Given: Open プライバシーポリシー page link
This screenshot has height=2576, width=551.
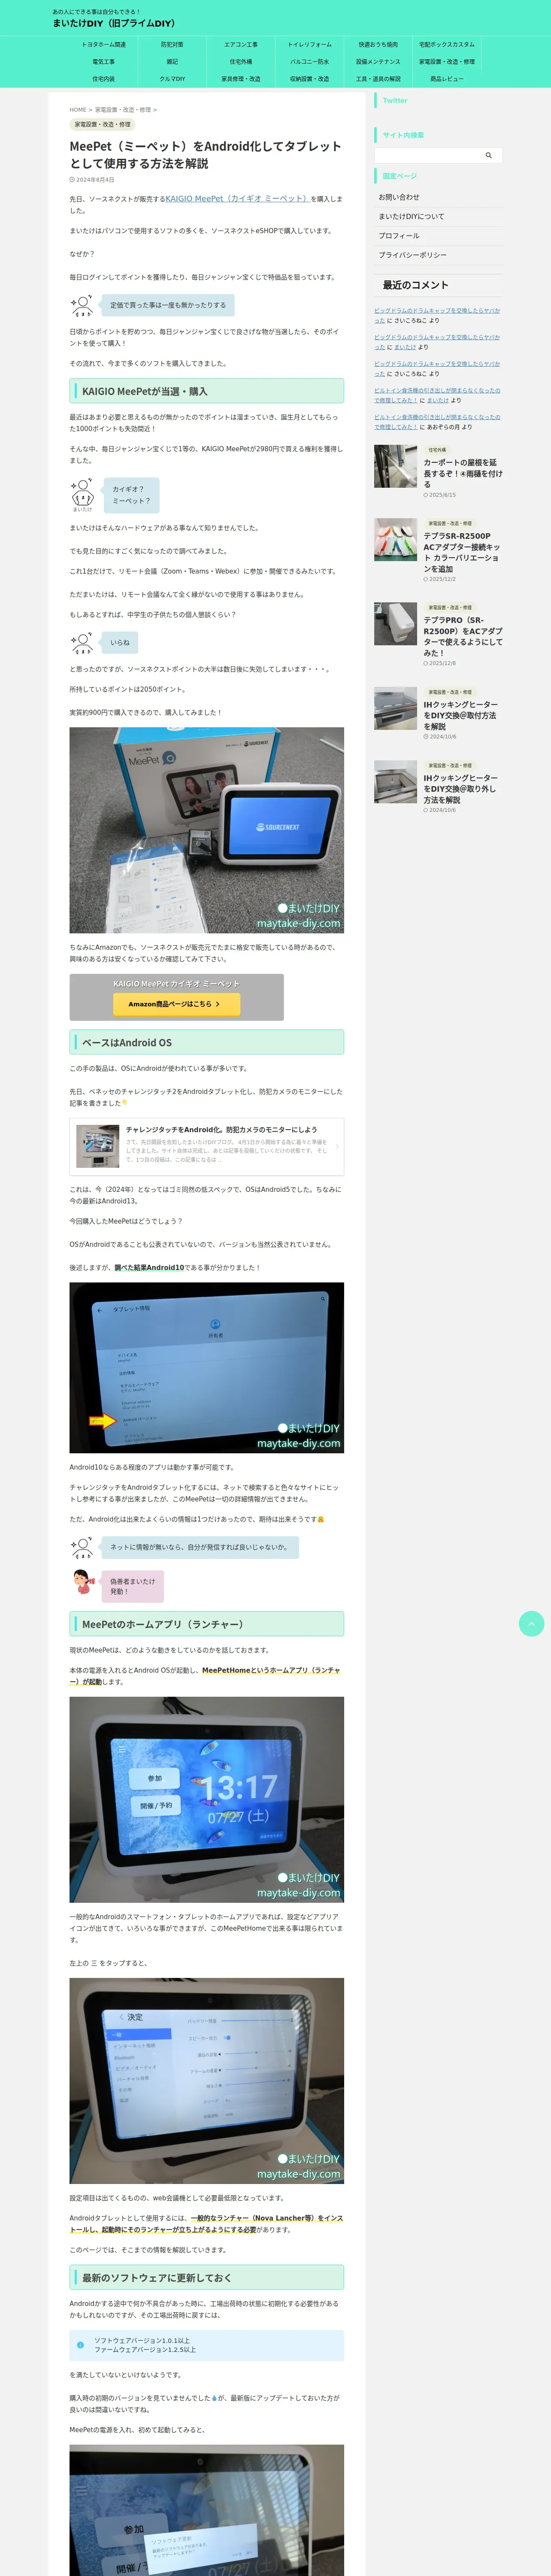Looking at the screenshot, I should (x=438, y=255).
